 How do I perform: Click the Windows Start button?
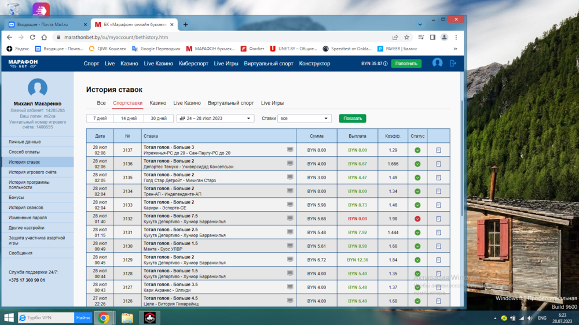[x=9, y=317]
